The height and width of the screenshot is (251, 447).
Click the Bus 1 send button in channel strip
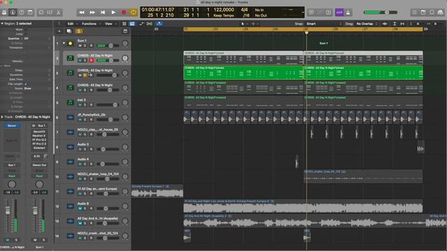[x=12, y=165]
